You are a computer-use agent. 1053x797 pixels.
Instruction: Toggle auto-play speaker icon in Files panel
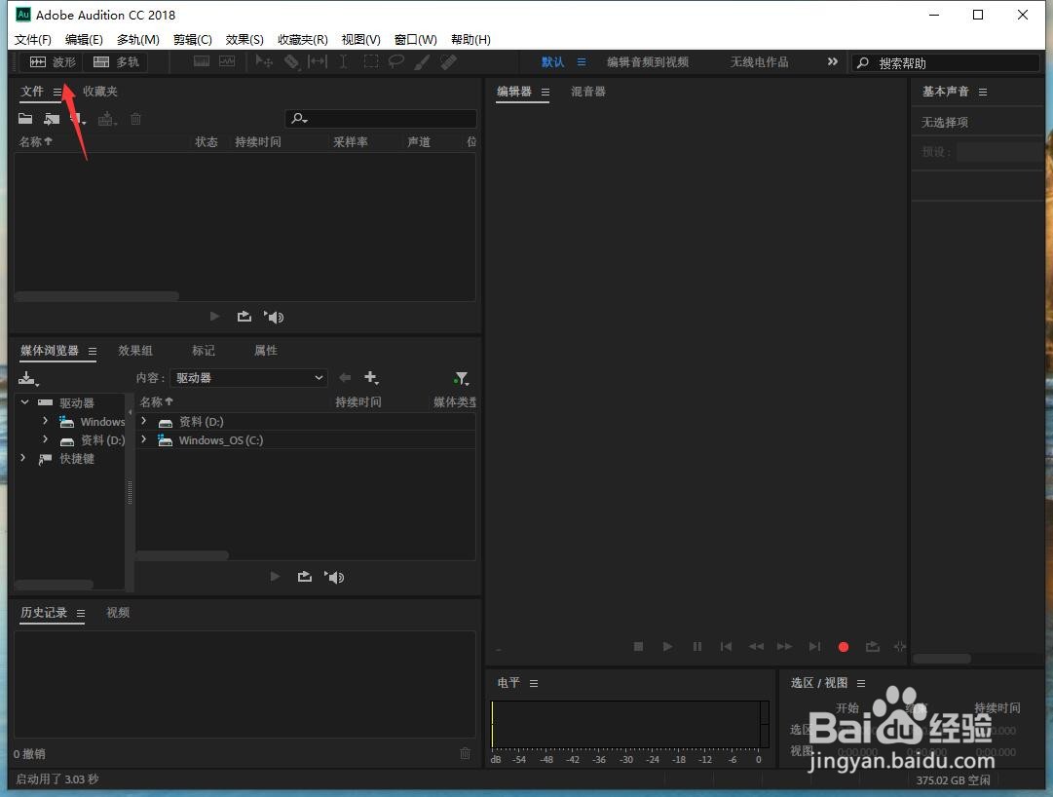coord(274,317)
